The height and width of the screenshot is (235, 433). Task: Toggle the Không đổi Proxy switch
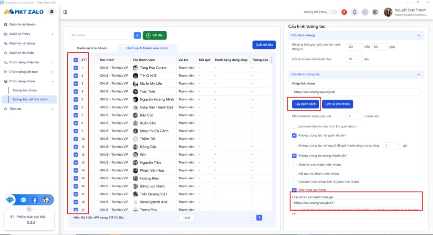click(333, 12)
